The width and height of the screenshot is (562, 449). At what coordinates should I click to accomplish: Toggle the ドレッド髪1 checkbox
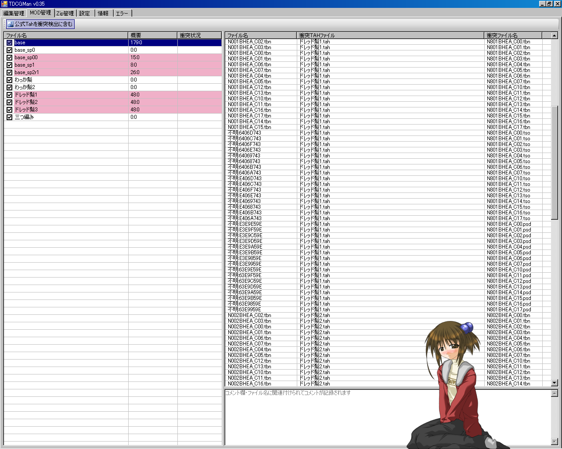[x=9, y=95]
